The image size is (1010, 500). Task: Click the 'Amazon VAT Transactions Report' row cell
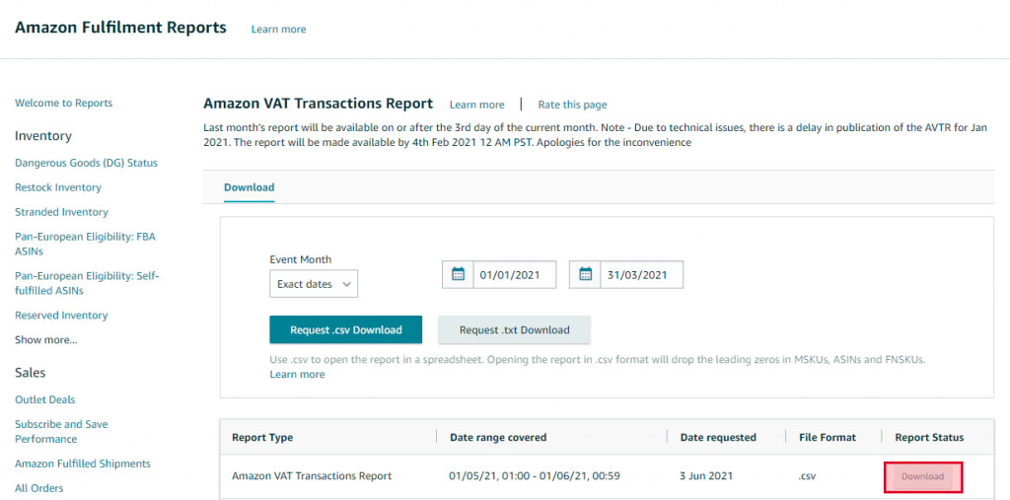point(312,476)
